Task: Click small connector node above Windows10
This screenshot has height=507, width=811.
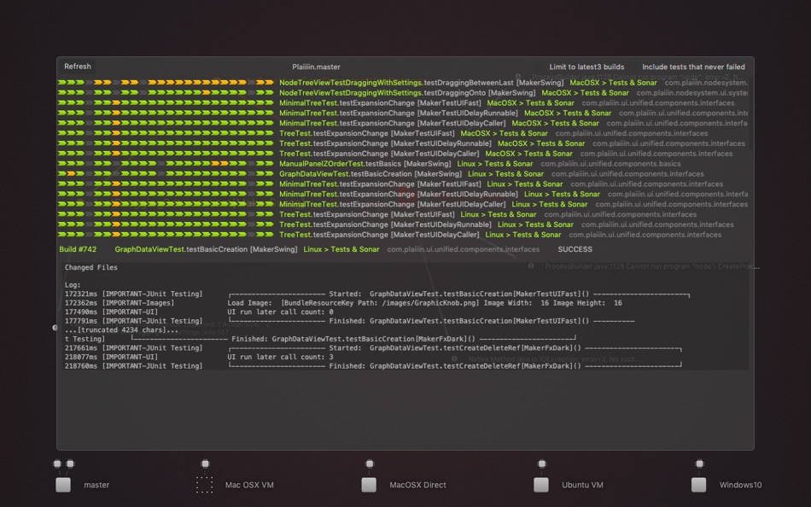Action: pos(699,463)
